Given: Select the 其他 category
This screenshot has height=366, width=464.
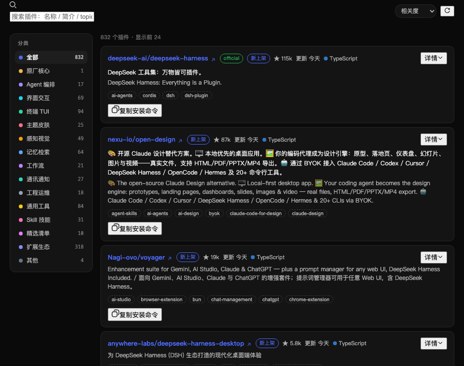Looking at the screenshot, I should pos(51,260).
